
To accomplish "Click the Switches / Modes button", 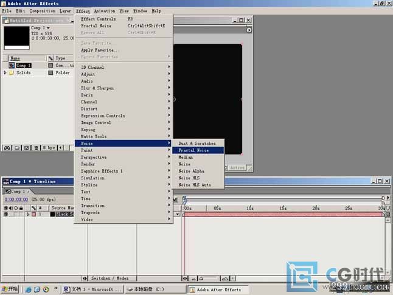I will pos(110,279).
